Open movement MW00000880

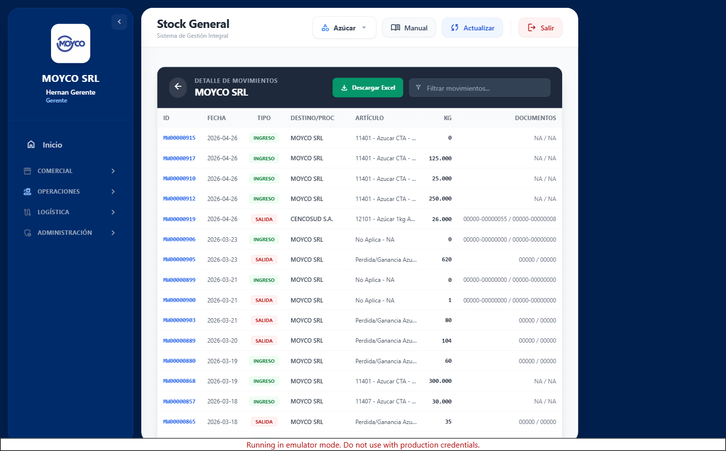coord(180,361)
